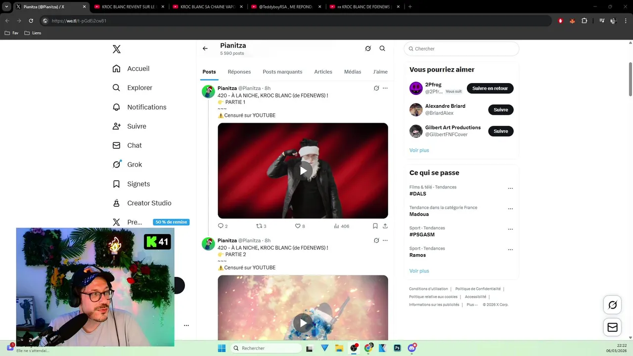Open account menu three dots
This screenshot has height=356, width=633.
point(186,325)
